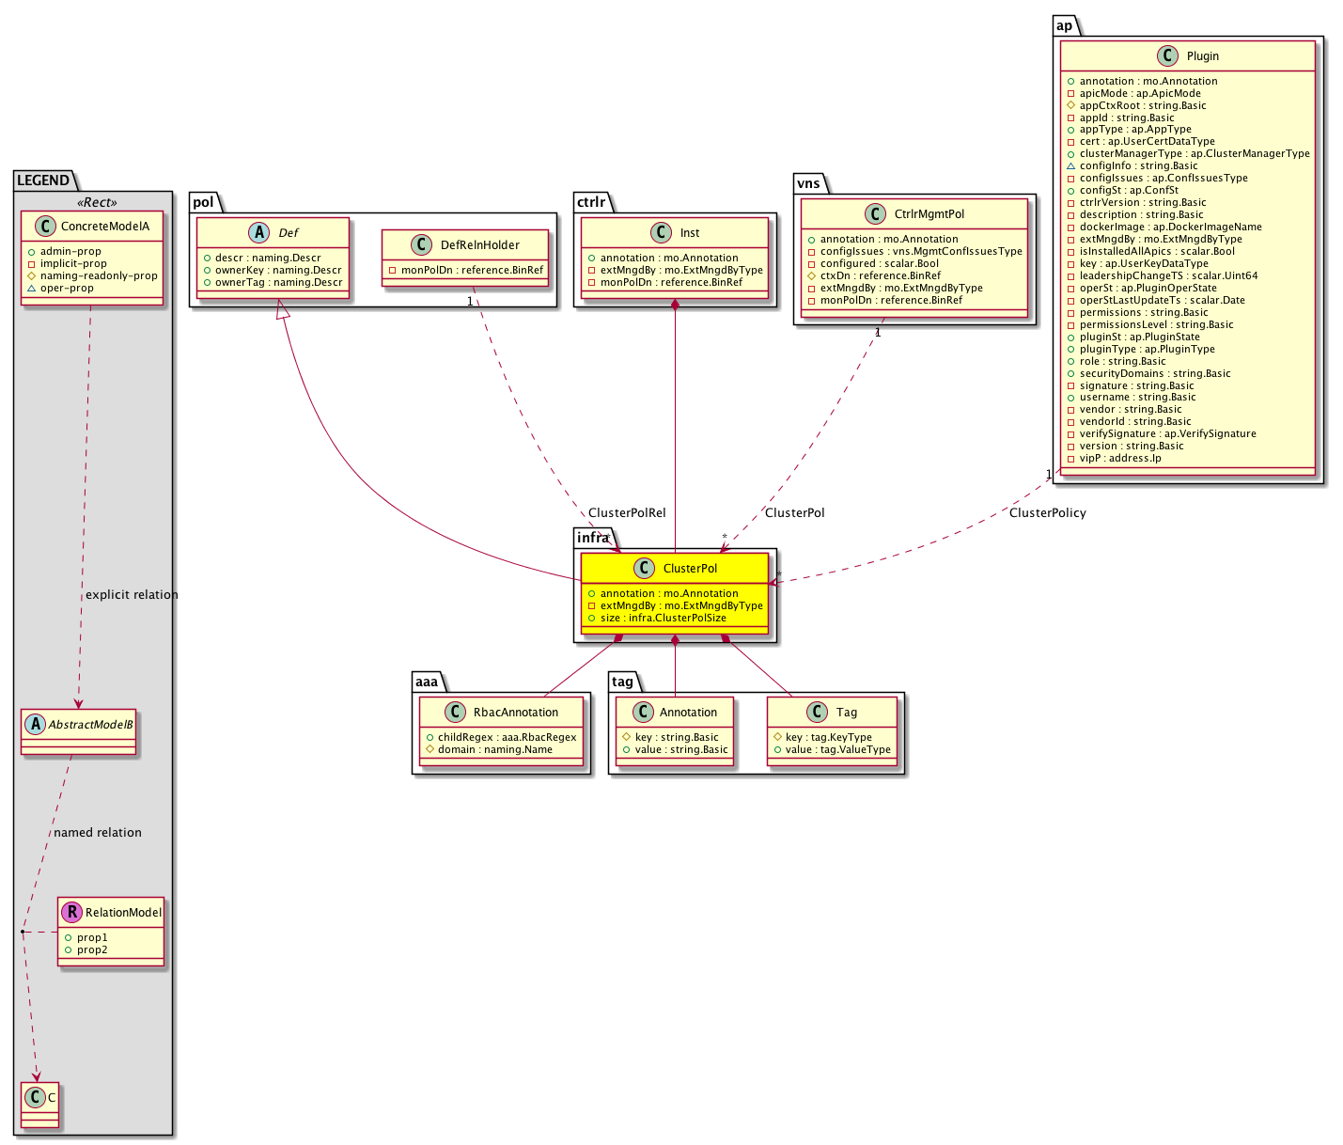Click the RelationModel R icon

point(70,912)
